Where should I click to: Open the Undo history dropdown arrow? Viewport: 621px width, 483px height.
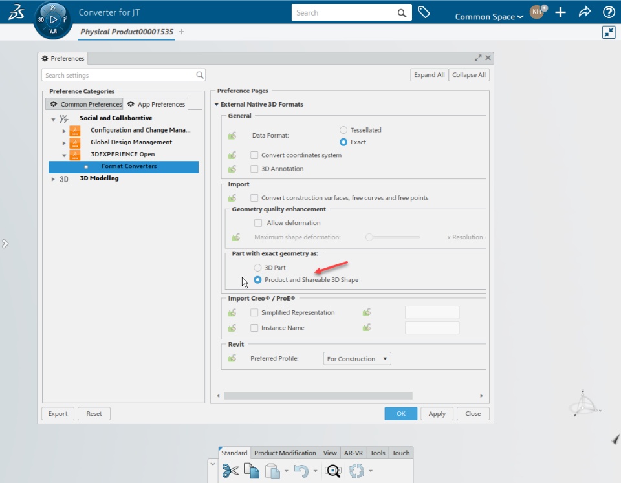[315, 471]
